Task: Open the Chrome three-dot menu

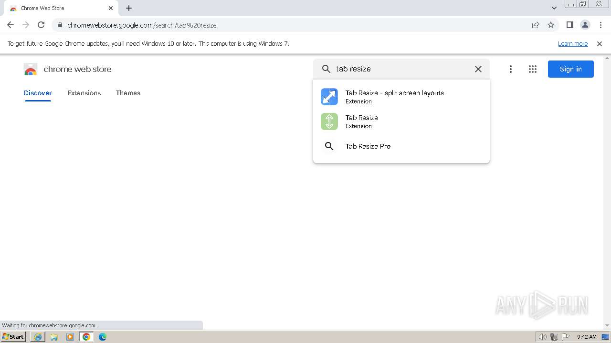Action: coord(601,25)
